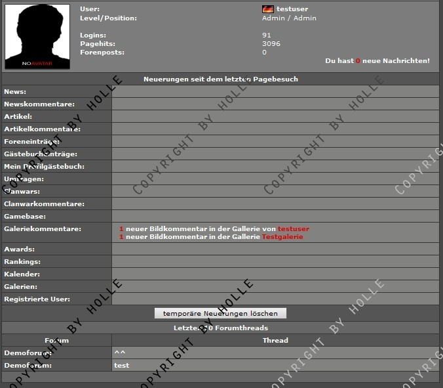Image resolution: width=443 pixels, height=388 pixels.
Task: Click the 'Kalender:' row label
Action: (22, 274)
